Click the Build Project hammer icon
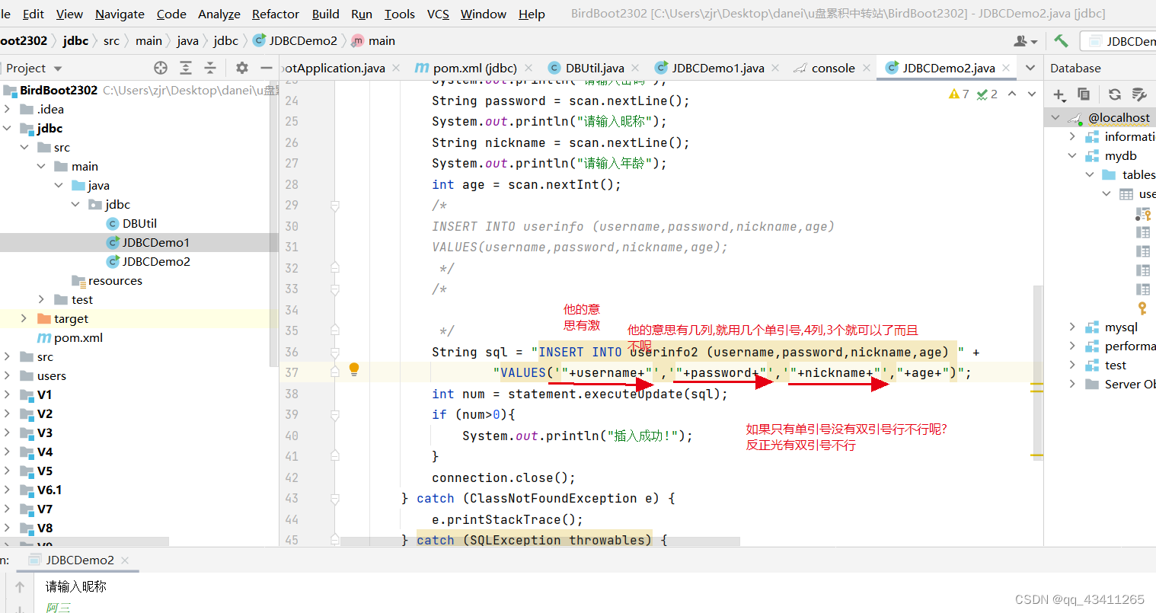 (1061, 40)
